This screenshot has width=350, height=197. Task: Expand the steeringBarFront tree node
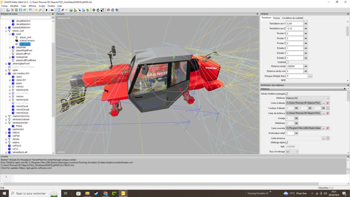(x=6, y=64)
